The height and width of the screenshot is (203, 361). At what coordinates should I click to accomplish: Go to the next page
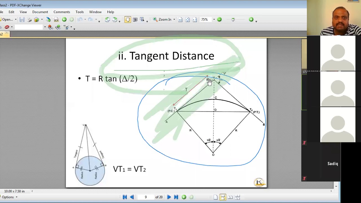(x=169, y=197)
